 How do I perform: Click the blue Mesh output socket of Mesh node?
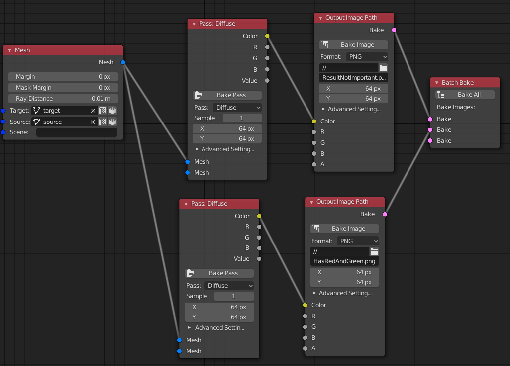click(123, 62)
